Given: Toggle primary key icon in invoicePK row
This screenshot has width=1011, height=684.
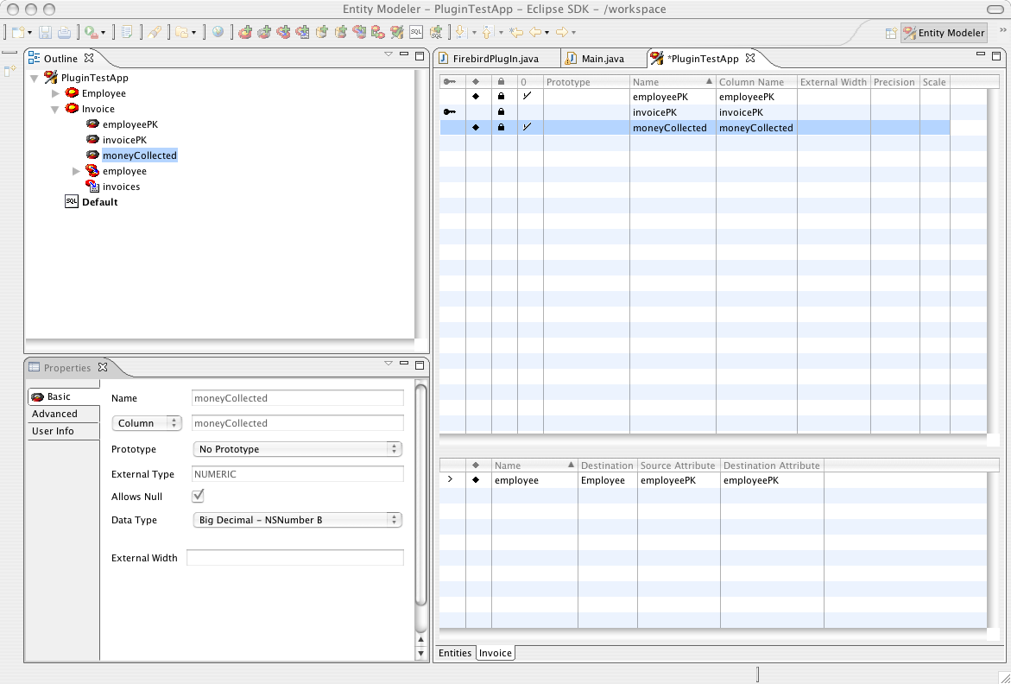Looking at the screenshot, I should click(450, 112).
